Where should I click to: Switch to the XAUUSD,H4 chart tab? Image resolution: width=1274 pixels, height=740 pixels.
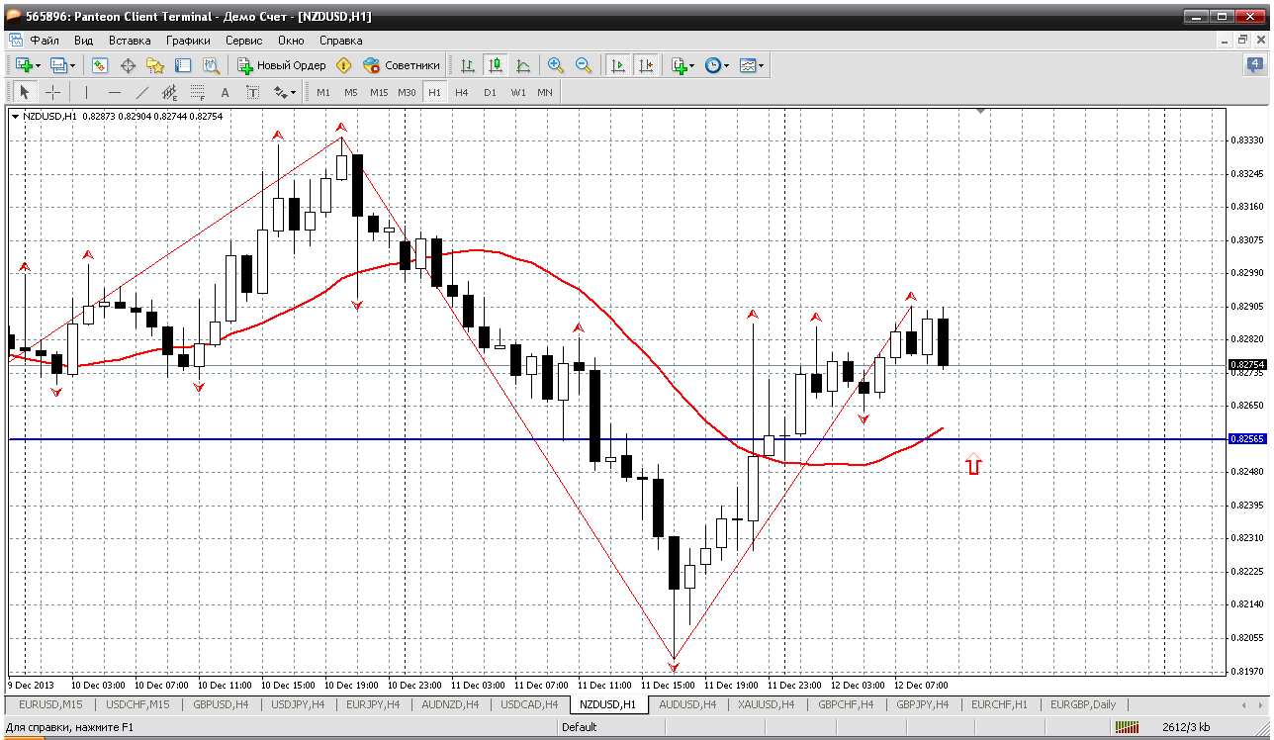[766, 704]
